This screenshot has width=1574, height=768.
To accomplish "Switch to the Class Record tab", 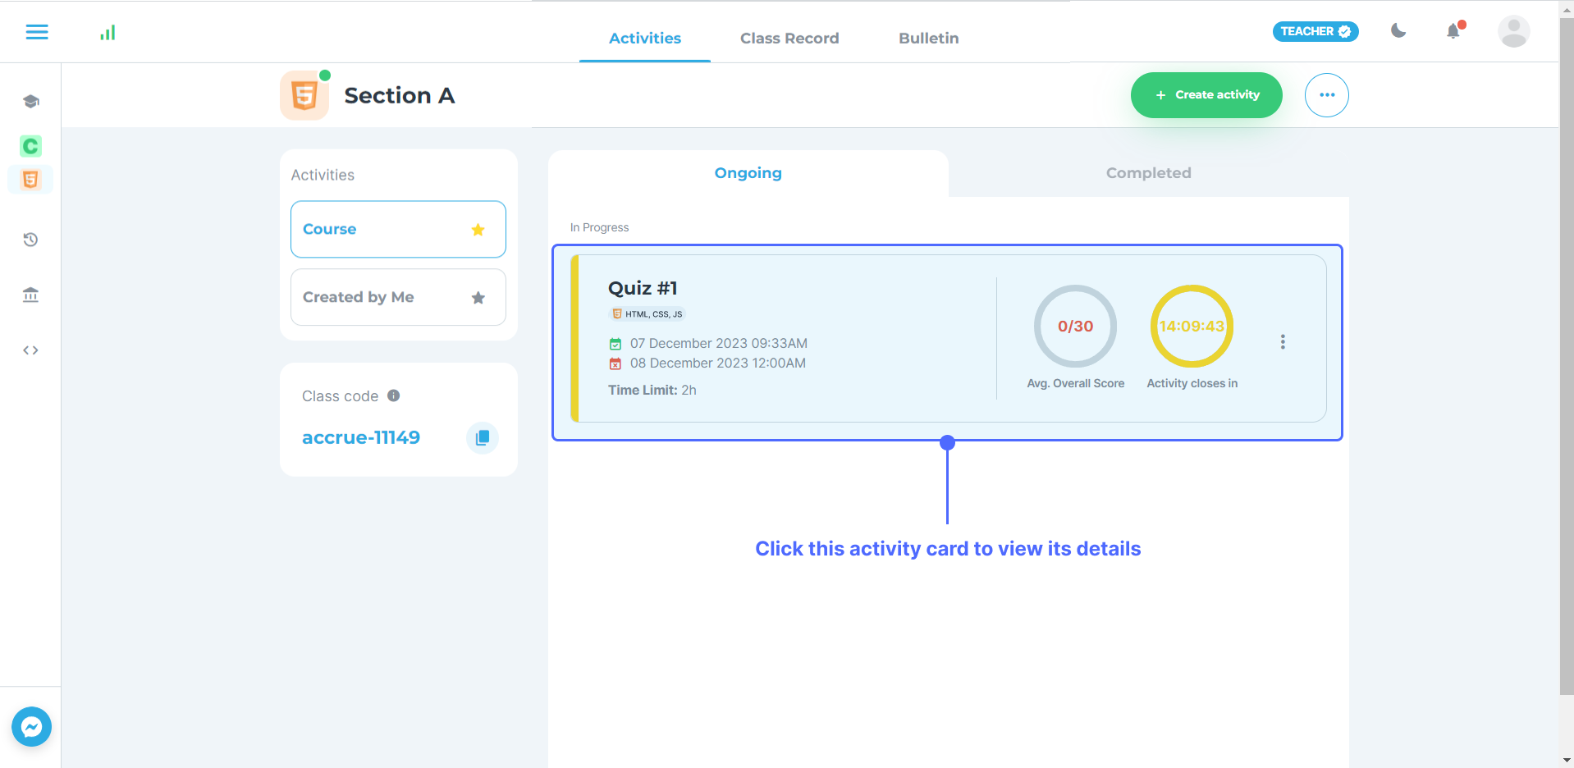I will (x=789, y=39).
